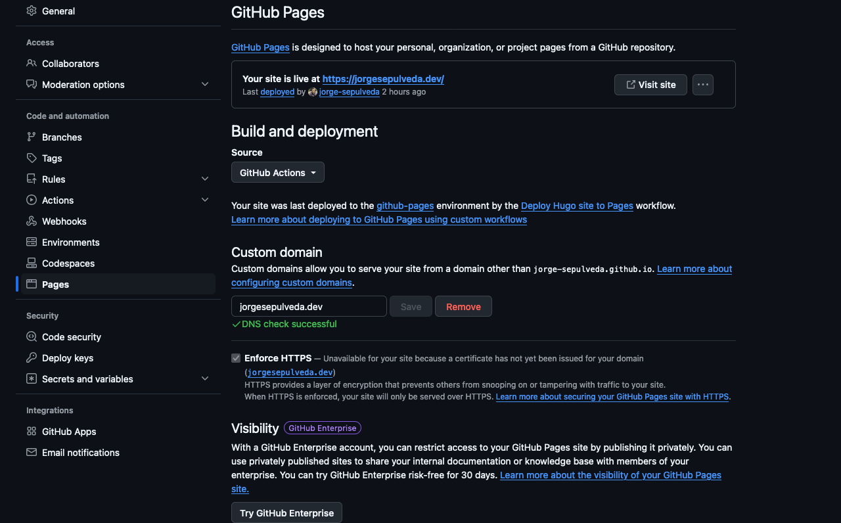Viewport: 841px width, 523px height.
Task: Click the Secrets and variables asterisk icon
Action: (32, 379)
